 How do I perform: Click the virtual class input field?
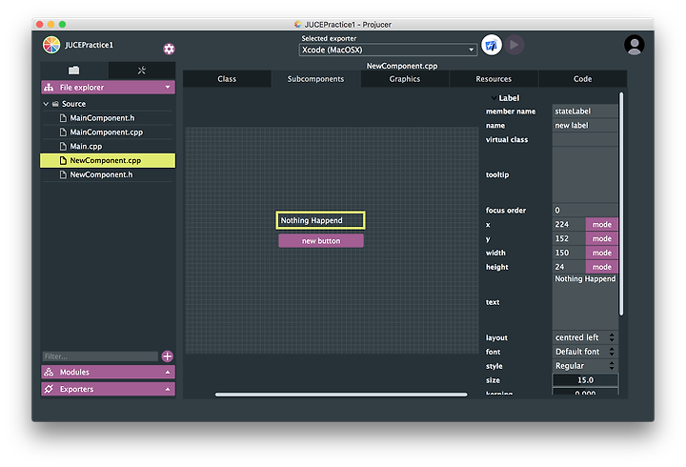pos(585,139)
